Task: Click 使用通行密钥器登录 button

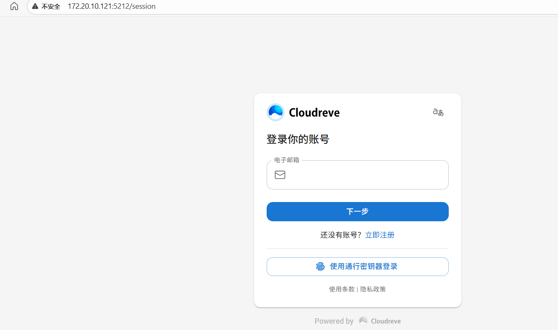Action: point(357,266)
